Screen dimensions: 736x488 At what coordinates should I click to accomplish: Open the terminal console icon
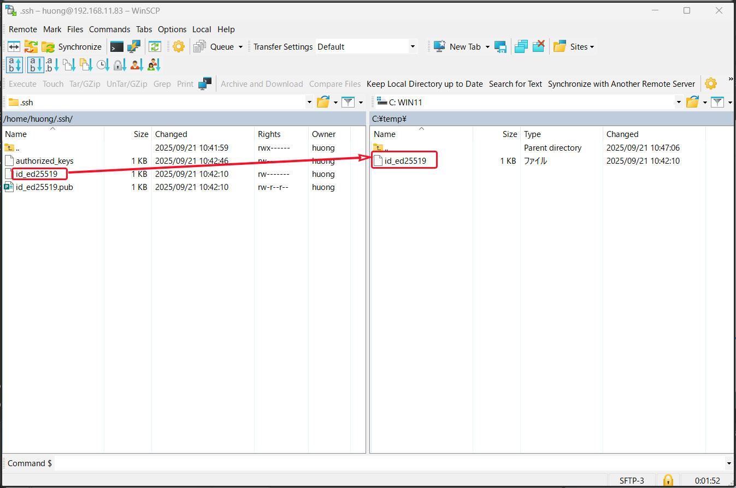click(x=117, y=47)
